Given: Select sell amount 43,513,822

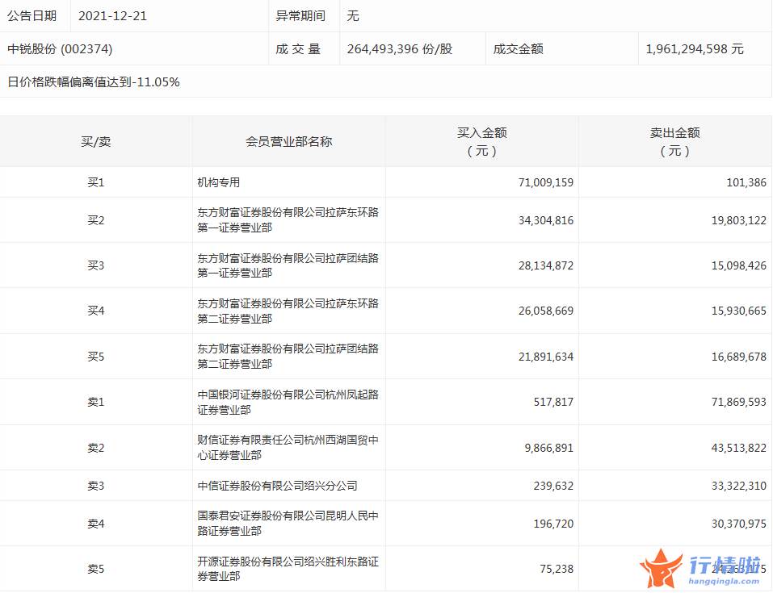Looking at the screenshot, I should [x=738, y=448].
